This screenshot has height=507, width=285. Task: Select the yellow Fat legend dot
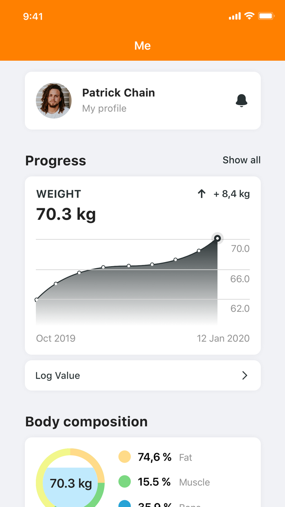[125, 457]
